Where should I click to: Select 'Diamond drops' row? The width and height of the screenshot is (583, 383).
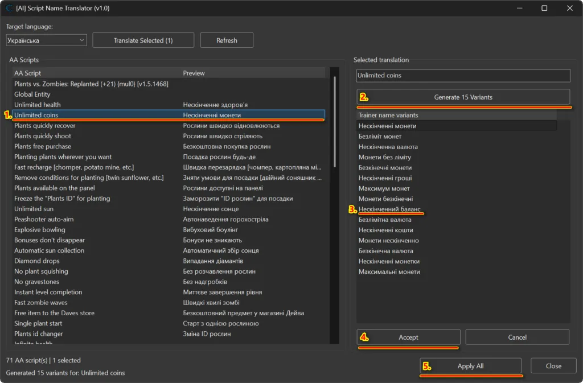(x=169, y=261)
